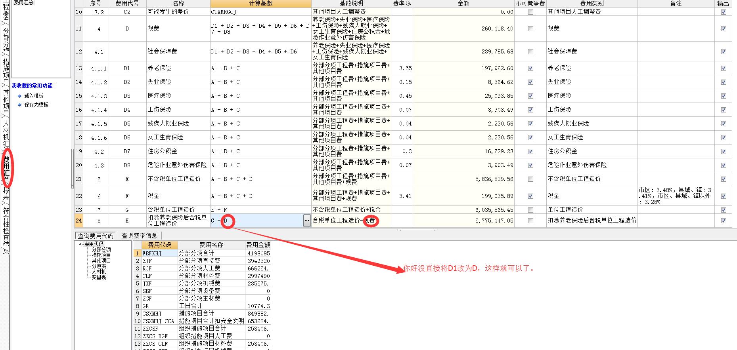737x350 pixels.
Task: Click the 计算基数 column header
Action: [x=261, y=4]
